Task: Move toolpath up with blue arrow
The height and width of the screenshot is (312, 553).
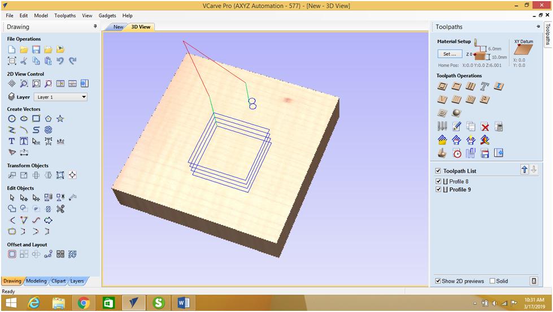Action: click(524, 170)
